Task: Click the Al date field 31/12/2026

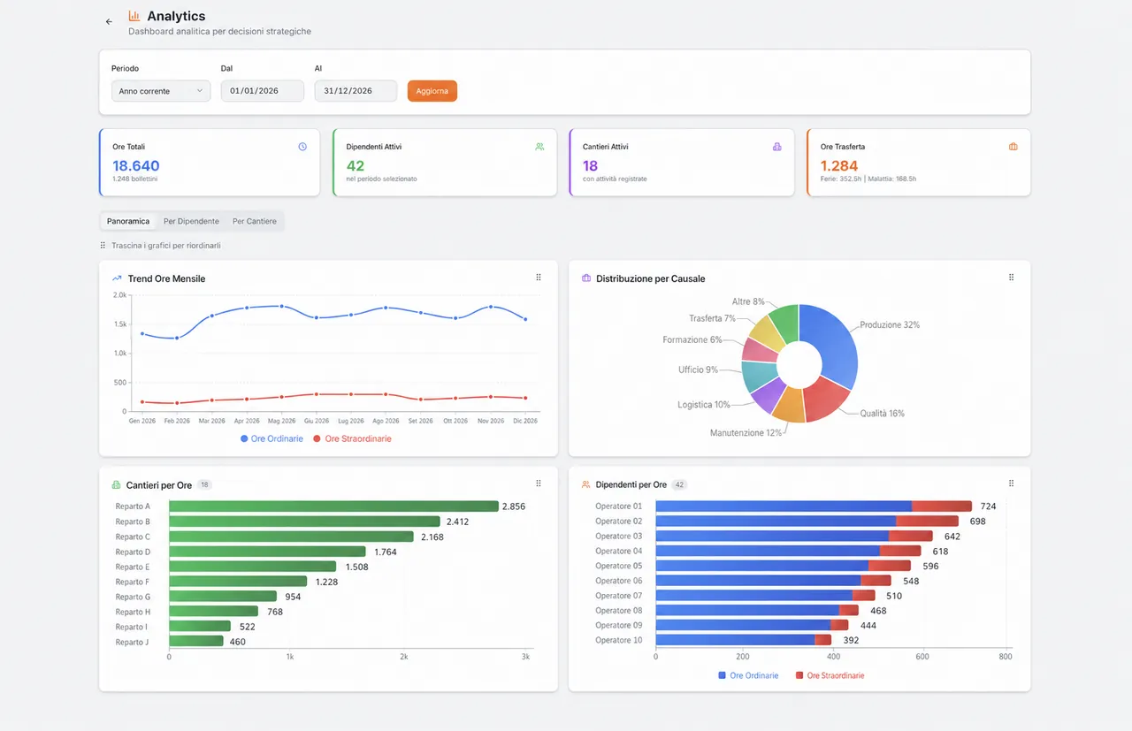Action: point(356,91)
